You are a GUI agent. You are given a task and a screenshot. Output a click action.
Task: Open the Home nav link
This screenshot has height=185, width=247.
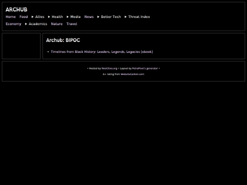point(11,17)
